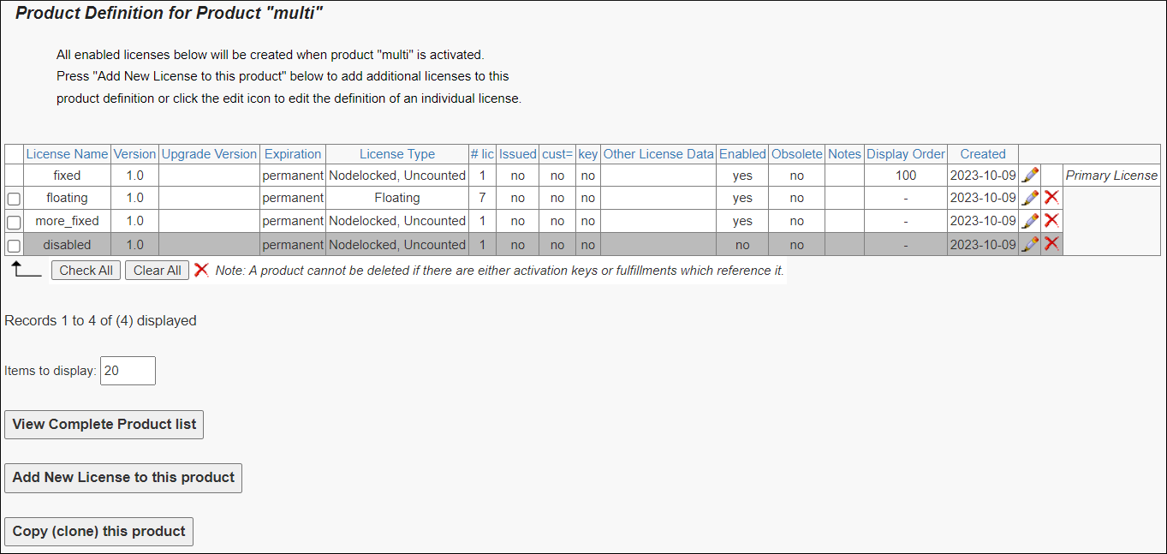Image resolution: width=1167 pixels, height=554 pixels.
Task: Edit the more_fixed license pencil icon
Action: tap(1030, 221)
